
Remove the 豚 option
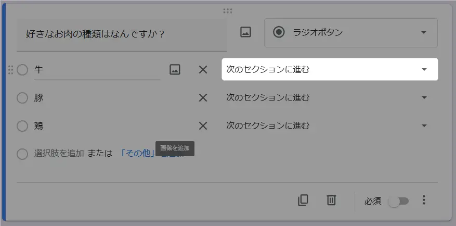coord(203,98)
